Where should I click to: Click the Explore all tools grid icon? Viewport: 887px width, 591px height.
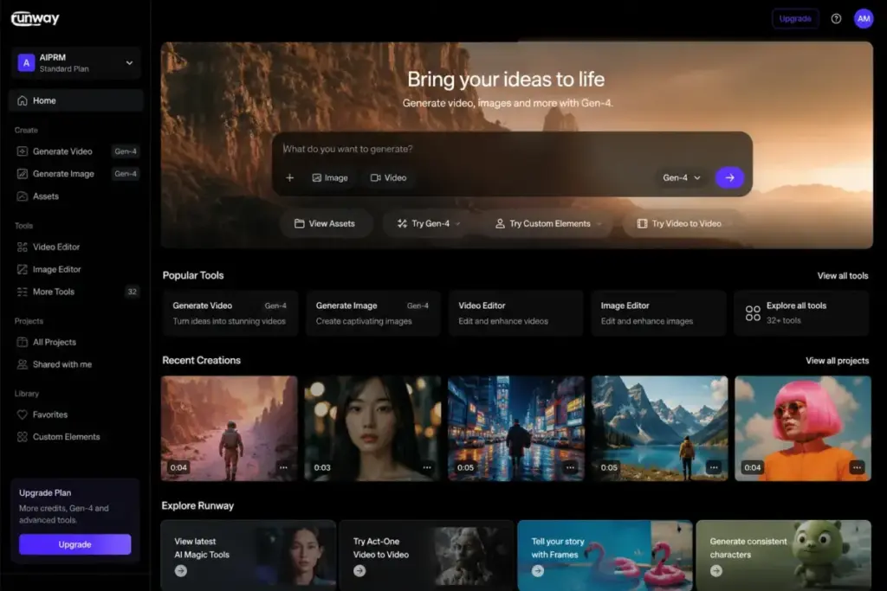pyautogui.click(x=753, y=313)
